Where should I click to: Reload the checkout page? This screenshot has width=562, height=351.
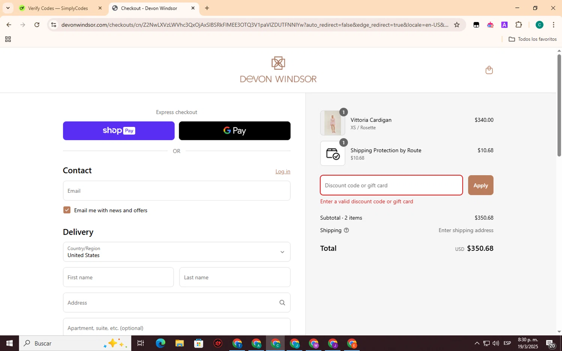coord(37,25)
